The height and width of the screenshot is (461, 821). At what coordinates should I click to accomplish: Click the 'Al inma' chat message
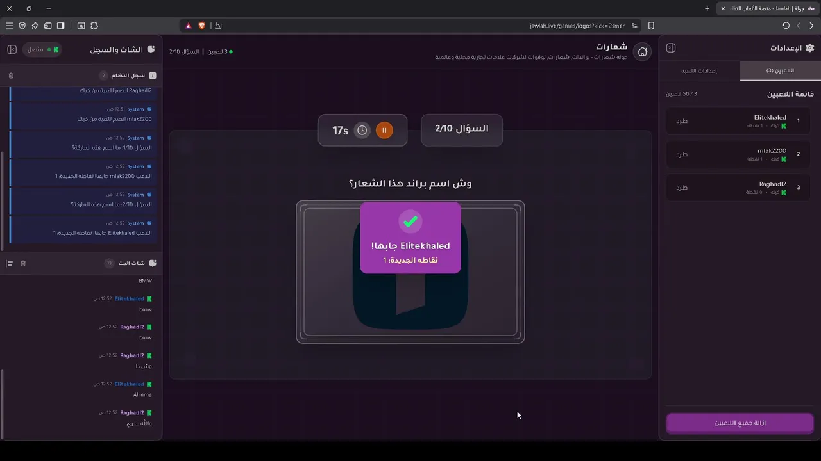pyautogui.click(x=142, y=395)
